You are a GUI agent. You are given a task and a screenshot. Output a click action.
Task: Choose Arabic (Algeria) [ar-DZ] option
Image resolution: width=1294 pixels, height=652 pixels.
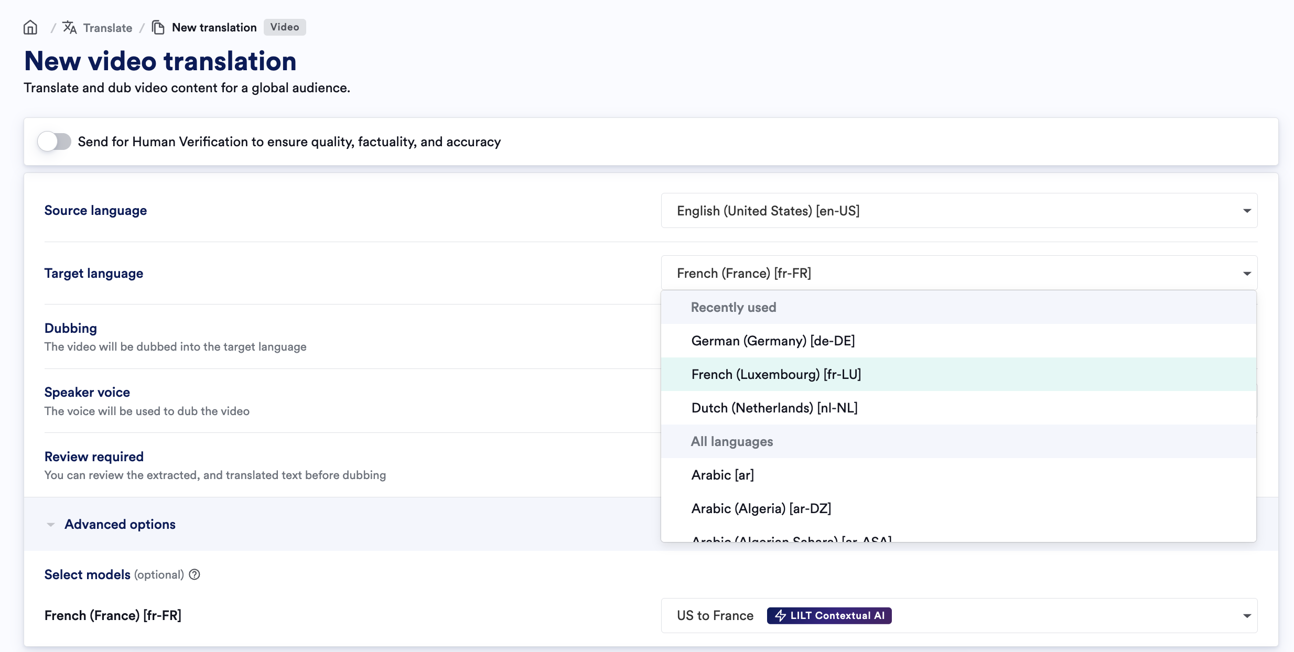coord(761,508)
